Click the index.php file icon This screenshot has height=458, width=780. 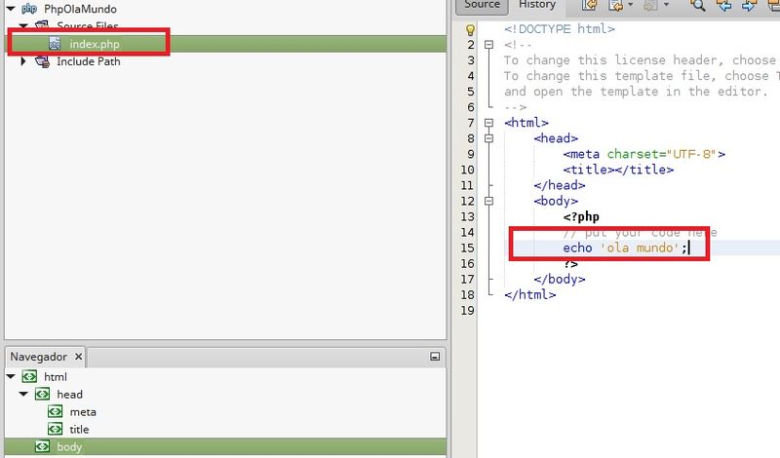click(55, 43)
